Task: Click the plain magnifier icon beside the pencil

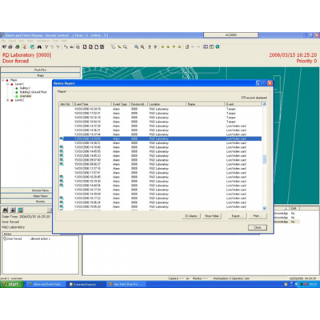Action: click(125, 47)
